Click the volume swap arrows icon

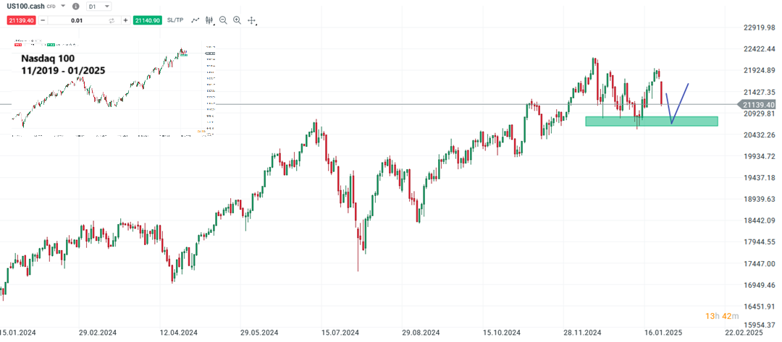coord(112,20)
